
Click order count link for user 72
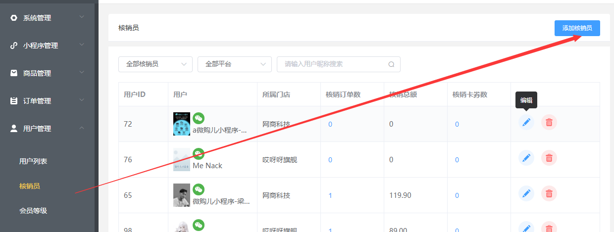coord(330,124)
